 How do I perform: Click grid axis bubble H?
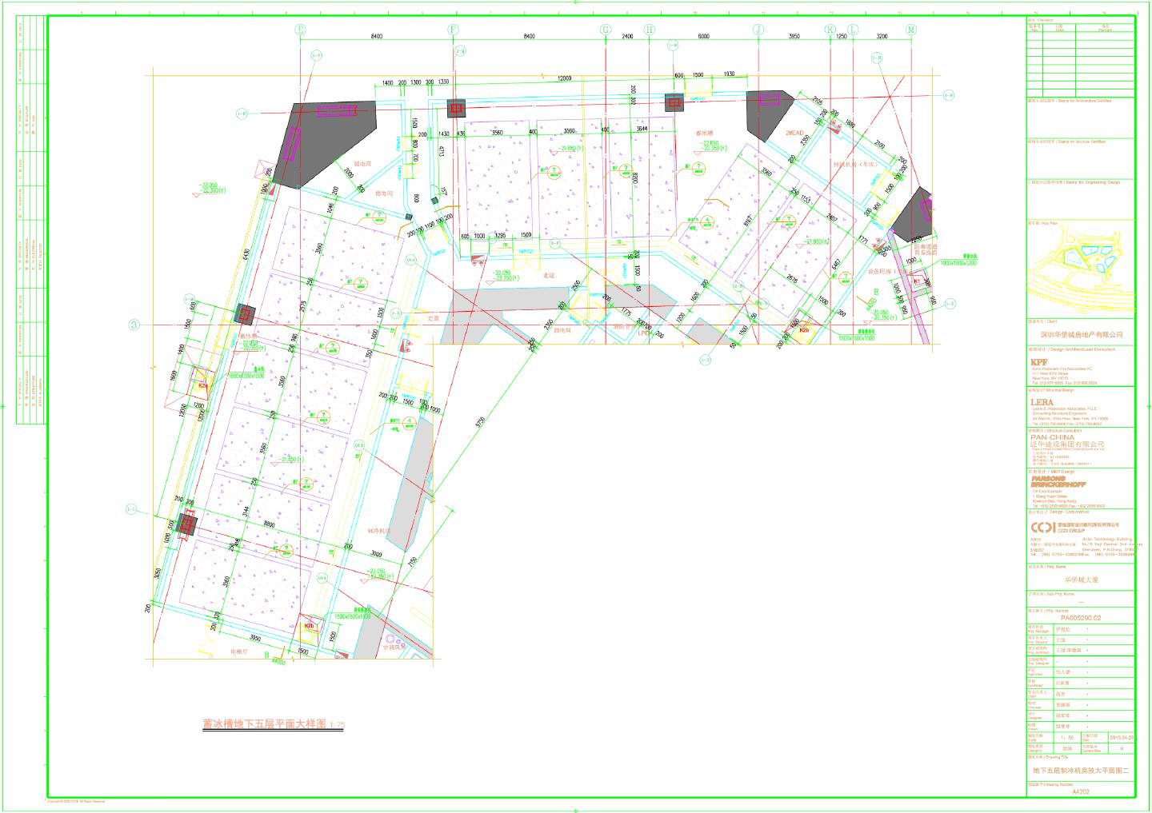(x=650, y=30)
